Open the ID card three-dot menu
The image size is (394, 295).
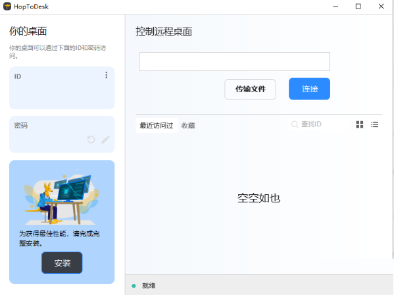pyautogui.click(x=107, y=75)
